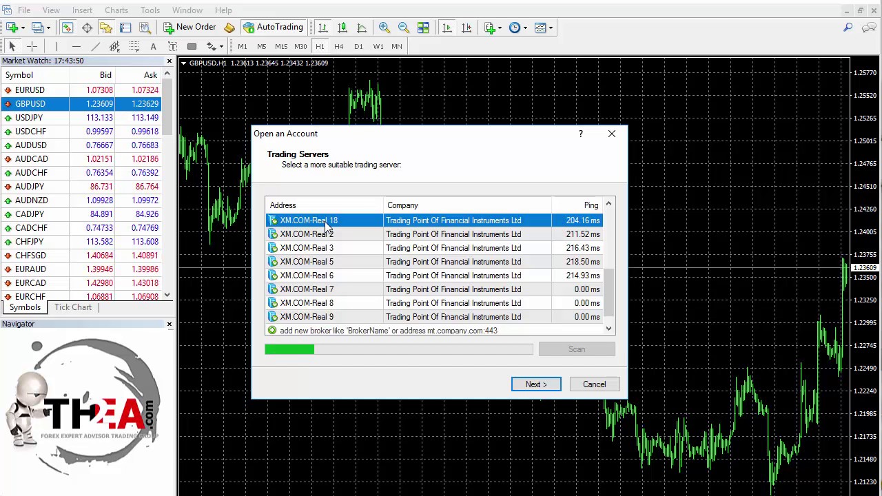Switch the chart to candlesticks style

click(342, 28)
